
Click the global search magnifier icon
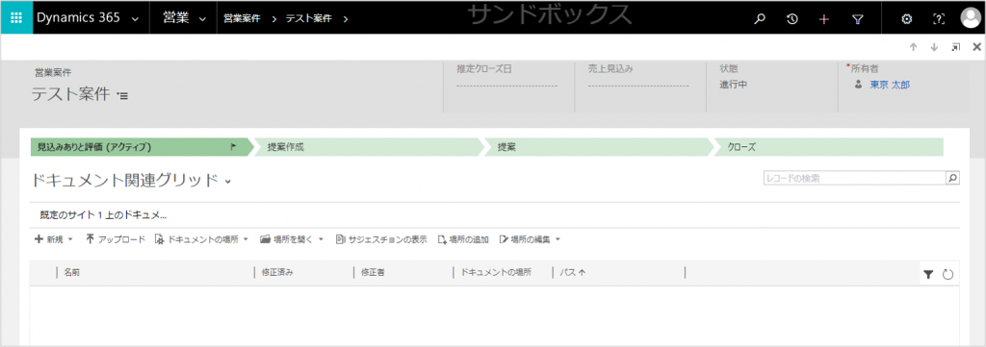tap(760, 19)
